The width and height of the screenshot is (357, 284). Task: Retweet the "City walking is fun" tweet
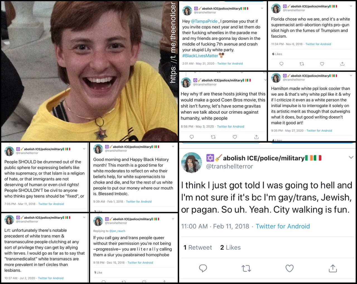point(246,268)
